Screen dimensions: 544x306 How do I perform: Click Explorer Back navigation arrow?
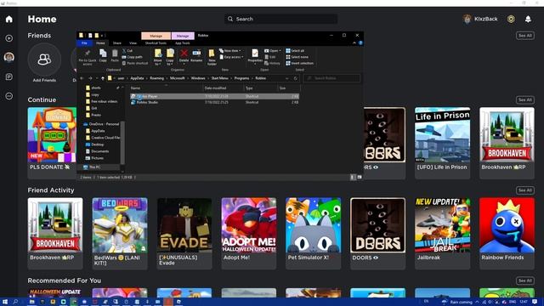pyautogui.click(x=82, y=78)
